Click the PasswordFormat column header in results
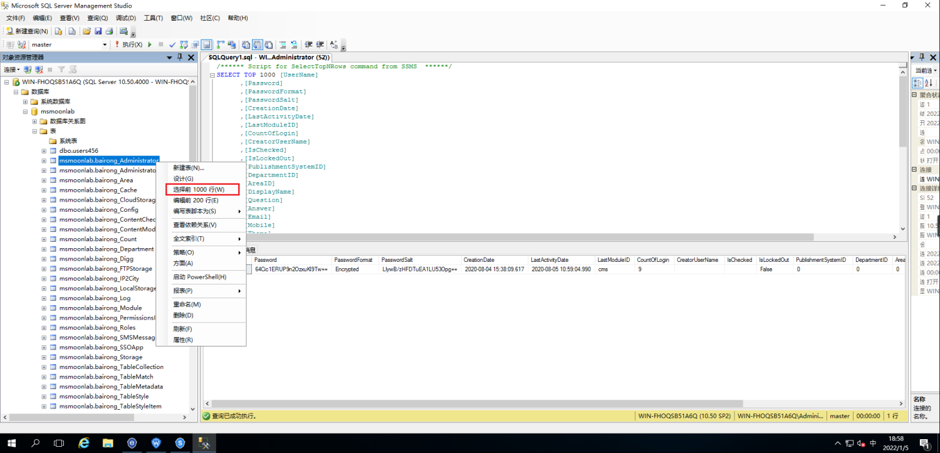The width and height of the screenshot is (940, 453). (355, 259)
